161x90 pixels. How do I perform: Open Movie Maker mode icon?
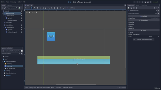(151, 2)
